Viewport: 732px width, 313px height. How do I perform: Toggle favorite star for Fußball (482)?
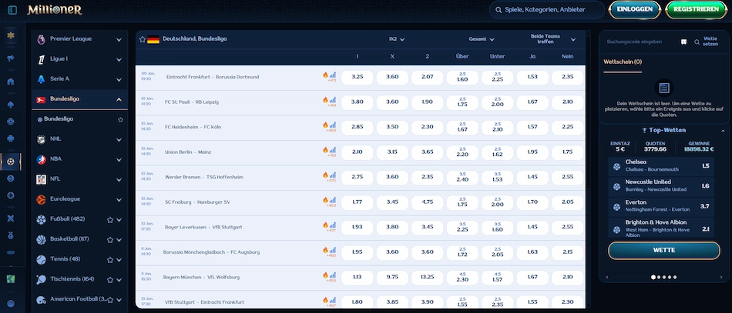pyautogui.click(x=110, y=220)
